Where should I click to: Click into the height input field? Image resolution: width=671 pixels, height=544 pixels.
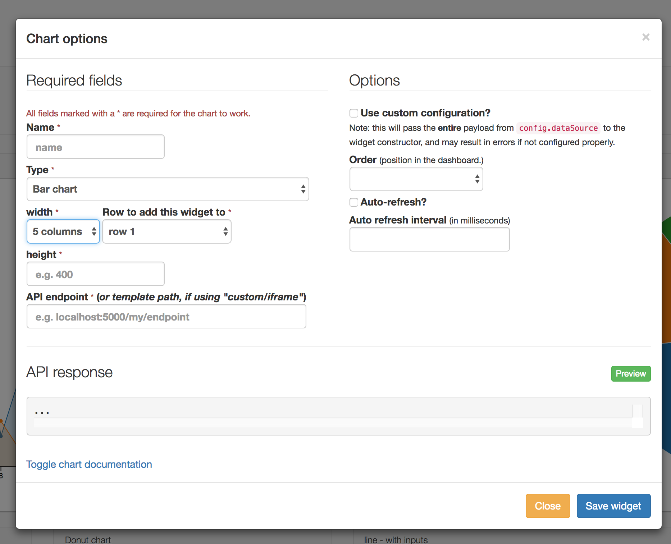tap(96, 274)
